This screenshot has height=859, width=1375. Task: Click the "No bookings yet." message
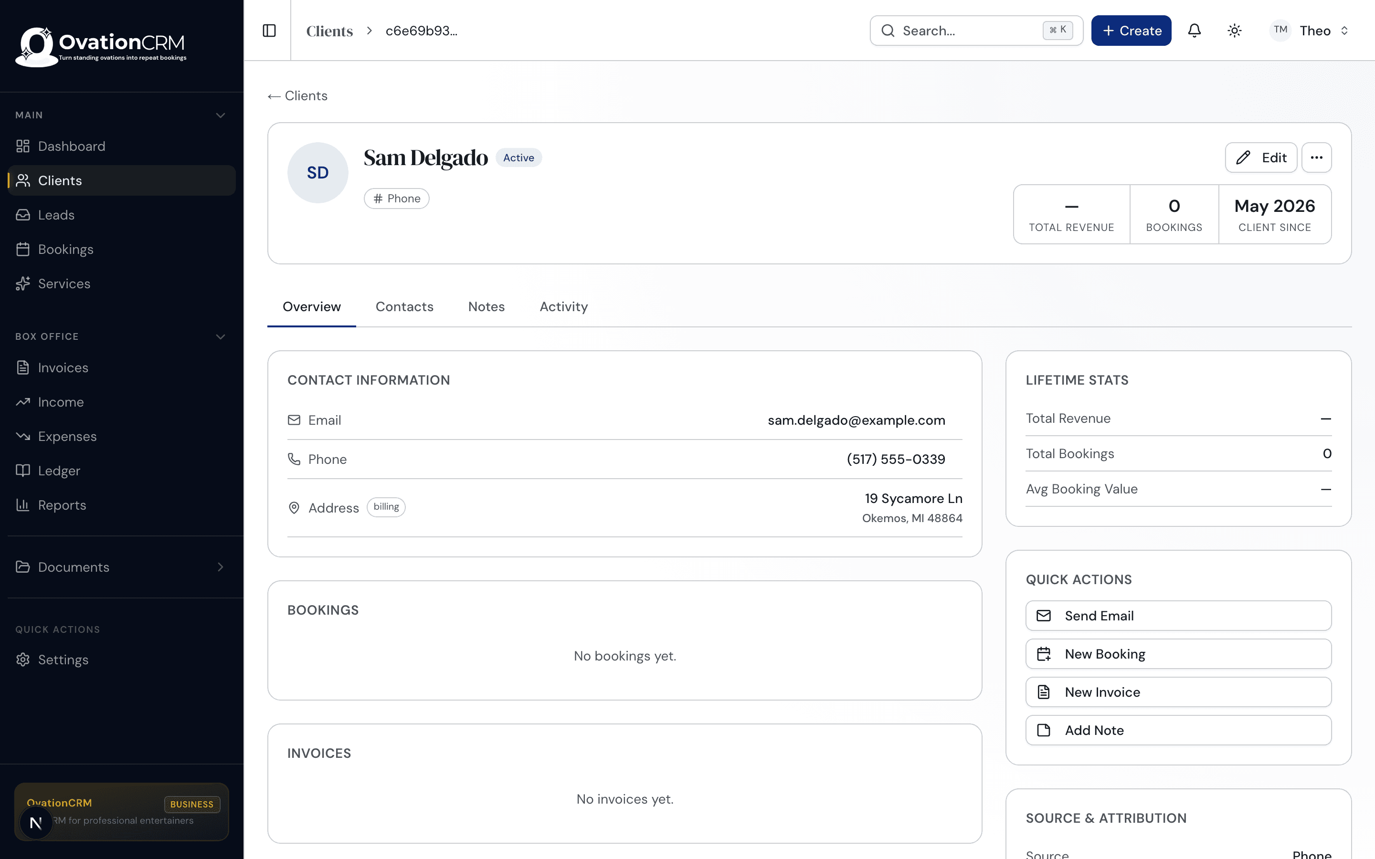[x=625, y=656]
